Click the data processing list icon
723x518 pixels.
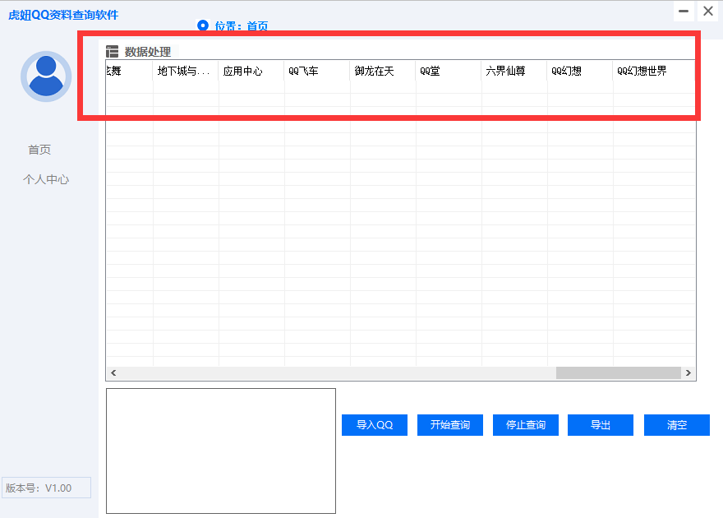coord(112,51)
